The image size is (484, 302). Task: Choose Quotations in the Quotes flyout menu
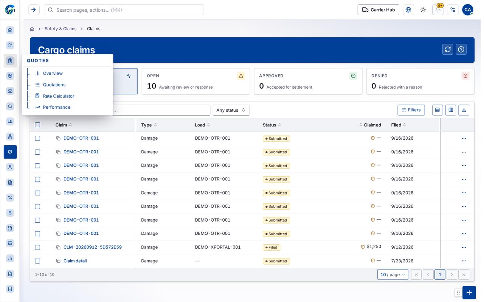(54, 85)
